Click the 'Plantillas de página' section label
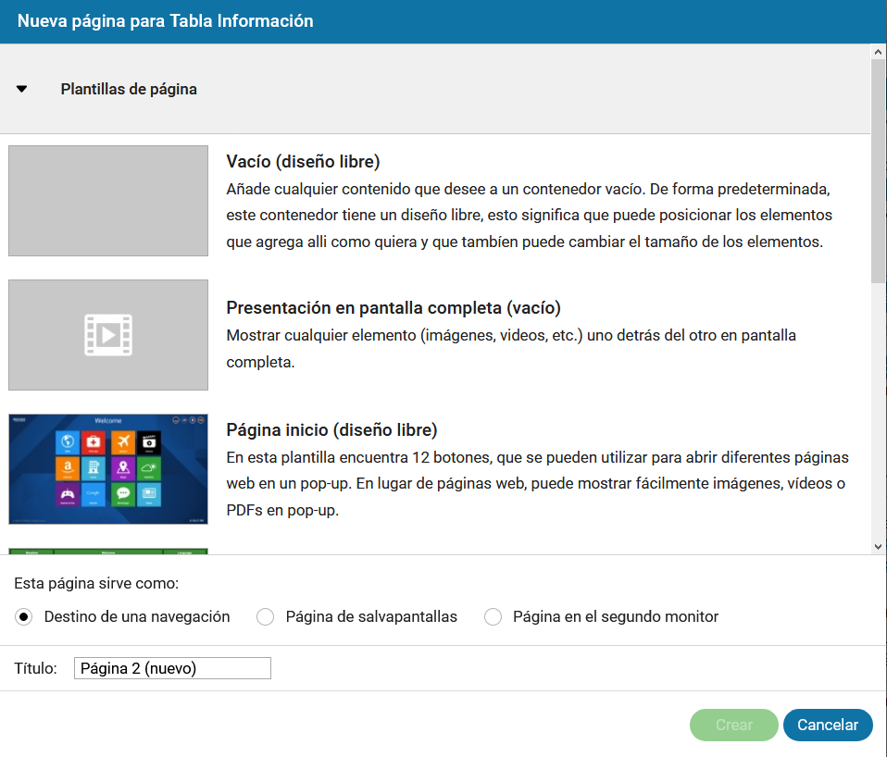Image resolution: width=887 pixels, height=757 pixels. point(129,90)
